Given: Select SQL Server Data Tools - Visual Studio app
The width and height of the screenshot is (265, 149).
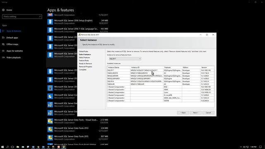Looking at the screenshot, I should [77, 121].
